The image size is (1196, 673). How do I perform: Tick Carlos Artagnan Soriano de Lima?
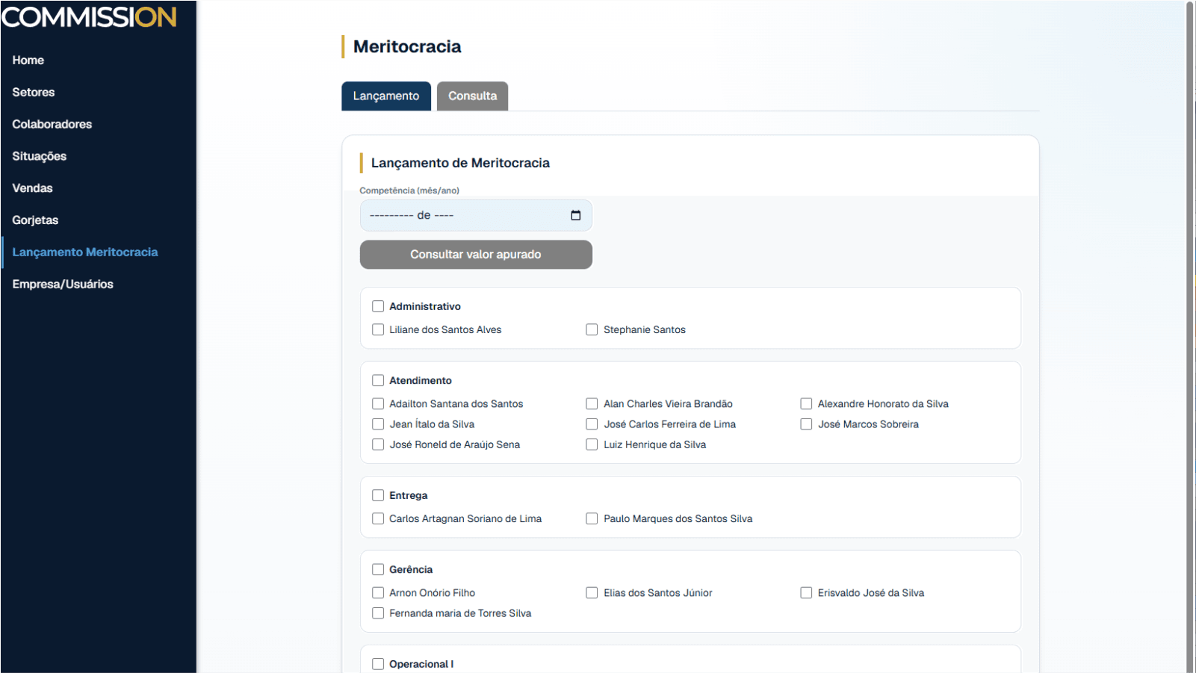tap(378, 518)
